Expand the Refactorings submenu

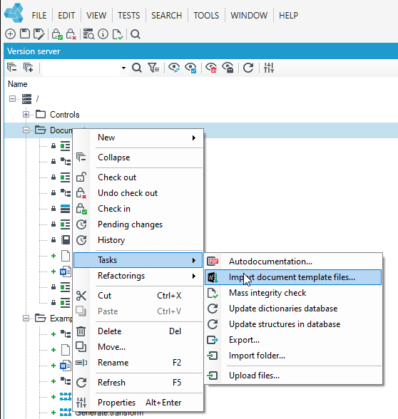138,276
